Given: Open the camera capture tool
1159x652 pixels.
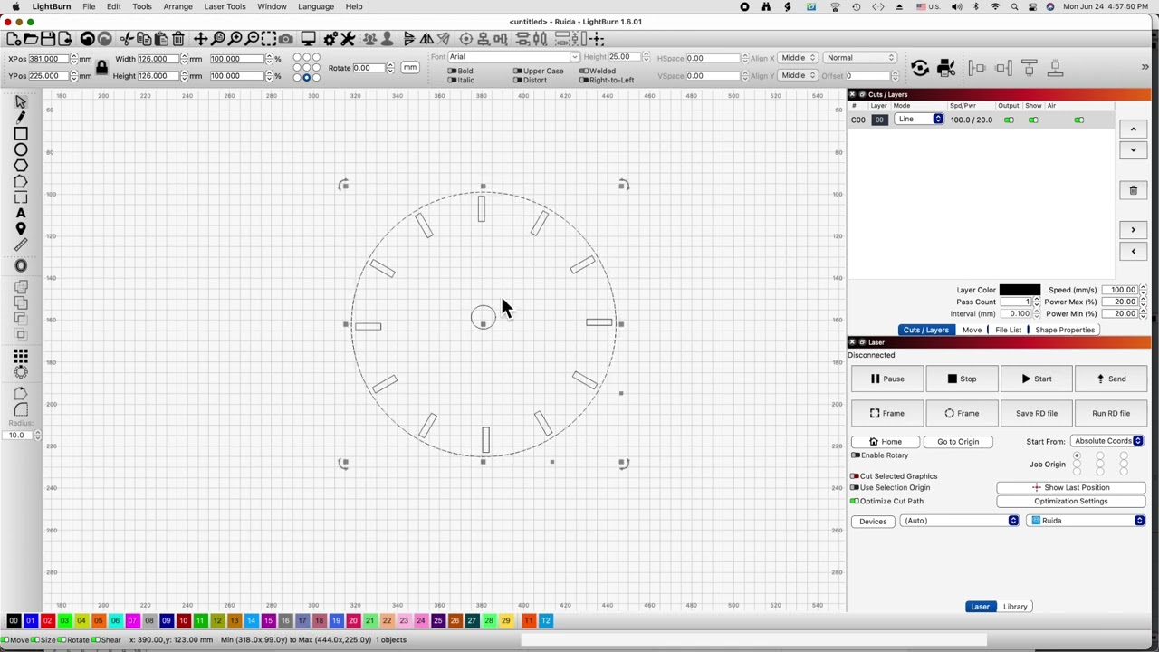Looking at the screenshot, I should [x=286, y=39].
